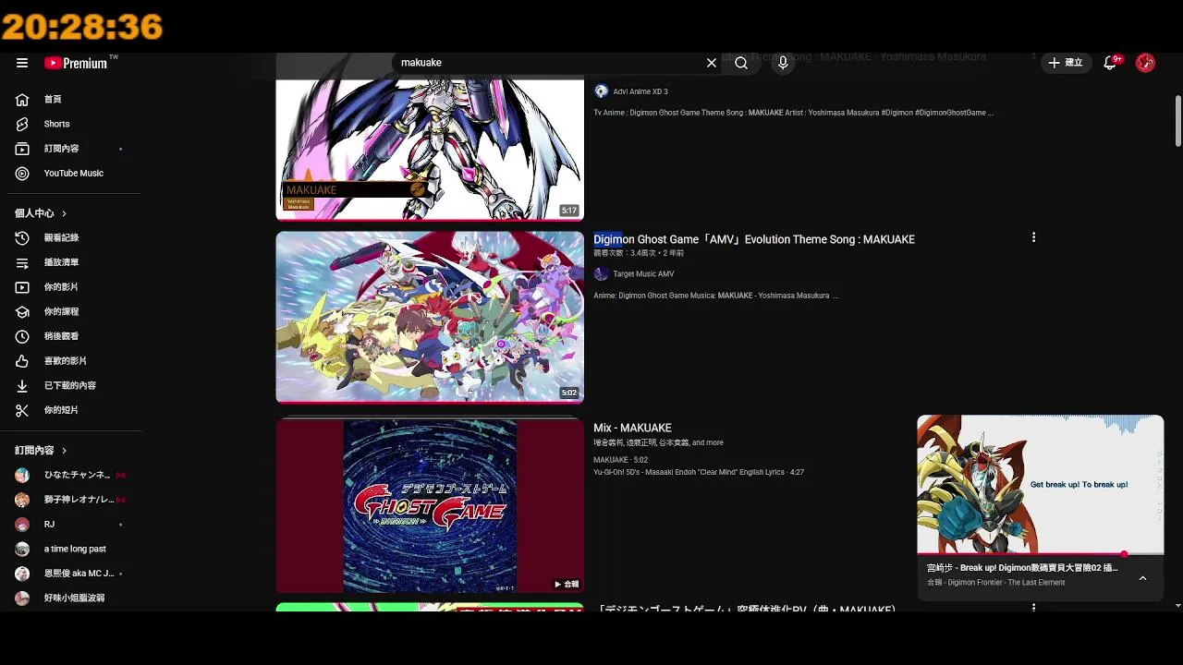Open Mix - MAKUAKE title
The width and height of the screenshot is (1183, 665).
[632, 428]
